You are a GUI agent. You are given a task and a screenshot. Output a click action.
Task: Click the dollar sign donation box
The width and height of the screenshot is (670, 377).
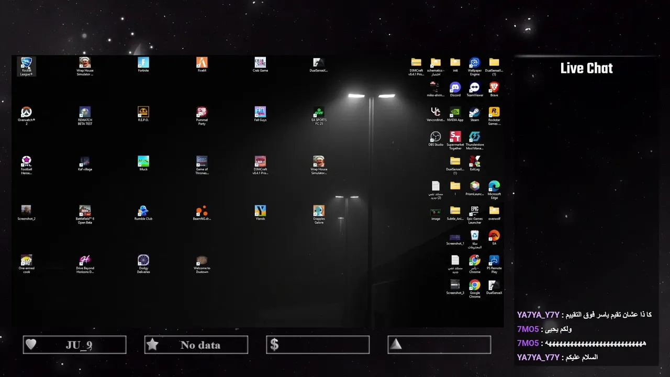(x=318, y=345)
